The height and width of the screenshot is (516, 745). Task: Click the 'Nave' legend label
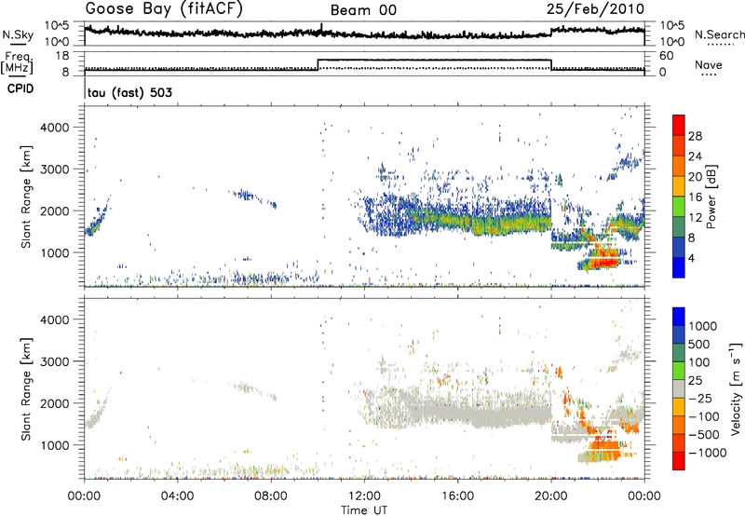[x=709, y=64]
